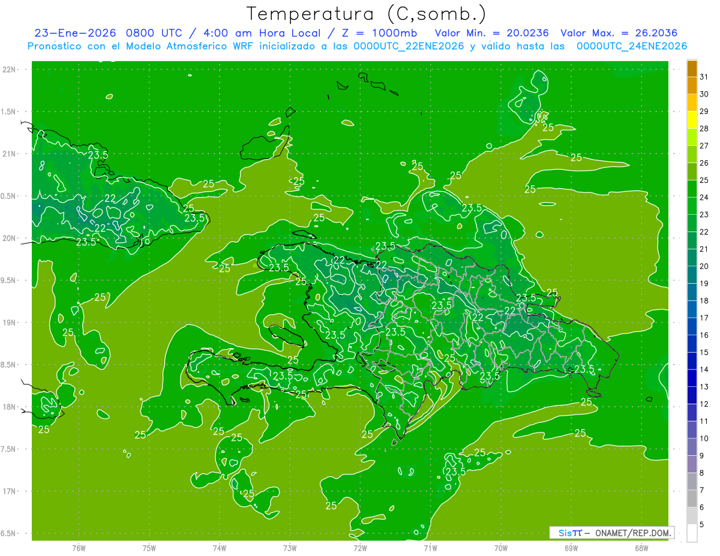Screen dimensions: 720x556
Task: Click the colorbar value 30
Action: pos(704,94)
